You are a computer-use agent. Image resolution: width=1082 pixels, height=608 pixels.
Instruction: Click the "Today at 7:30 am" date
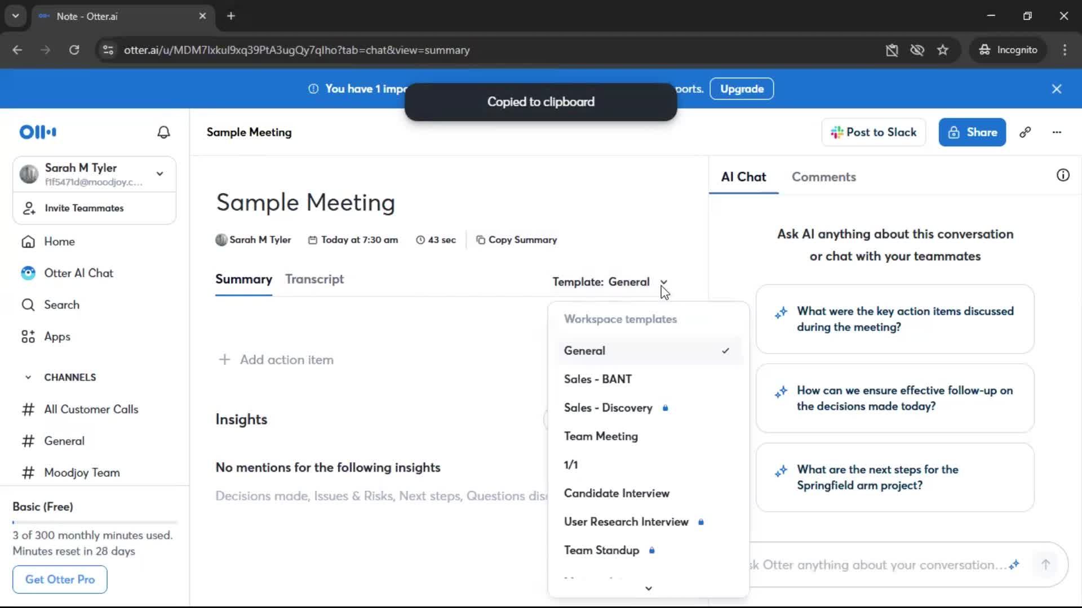[353, 240]
